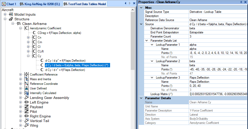This screenshot has width=248, height=129.
Task: Collapse the Cy coefficient node
Action: pyautogui.click(x=28, y=56)
